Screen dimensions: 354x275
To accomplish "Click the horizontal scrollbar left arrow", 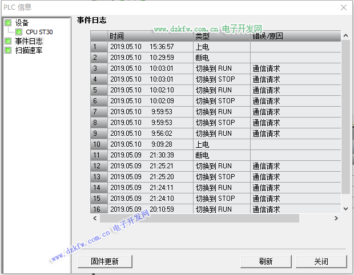I will pos(95,218).
